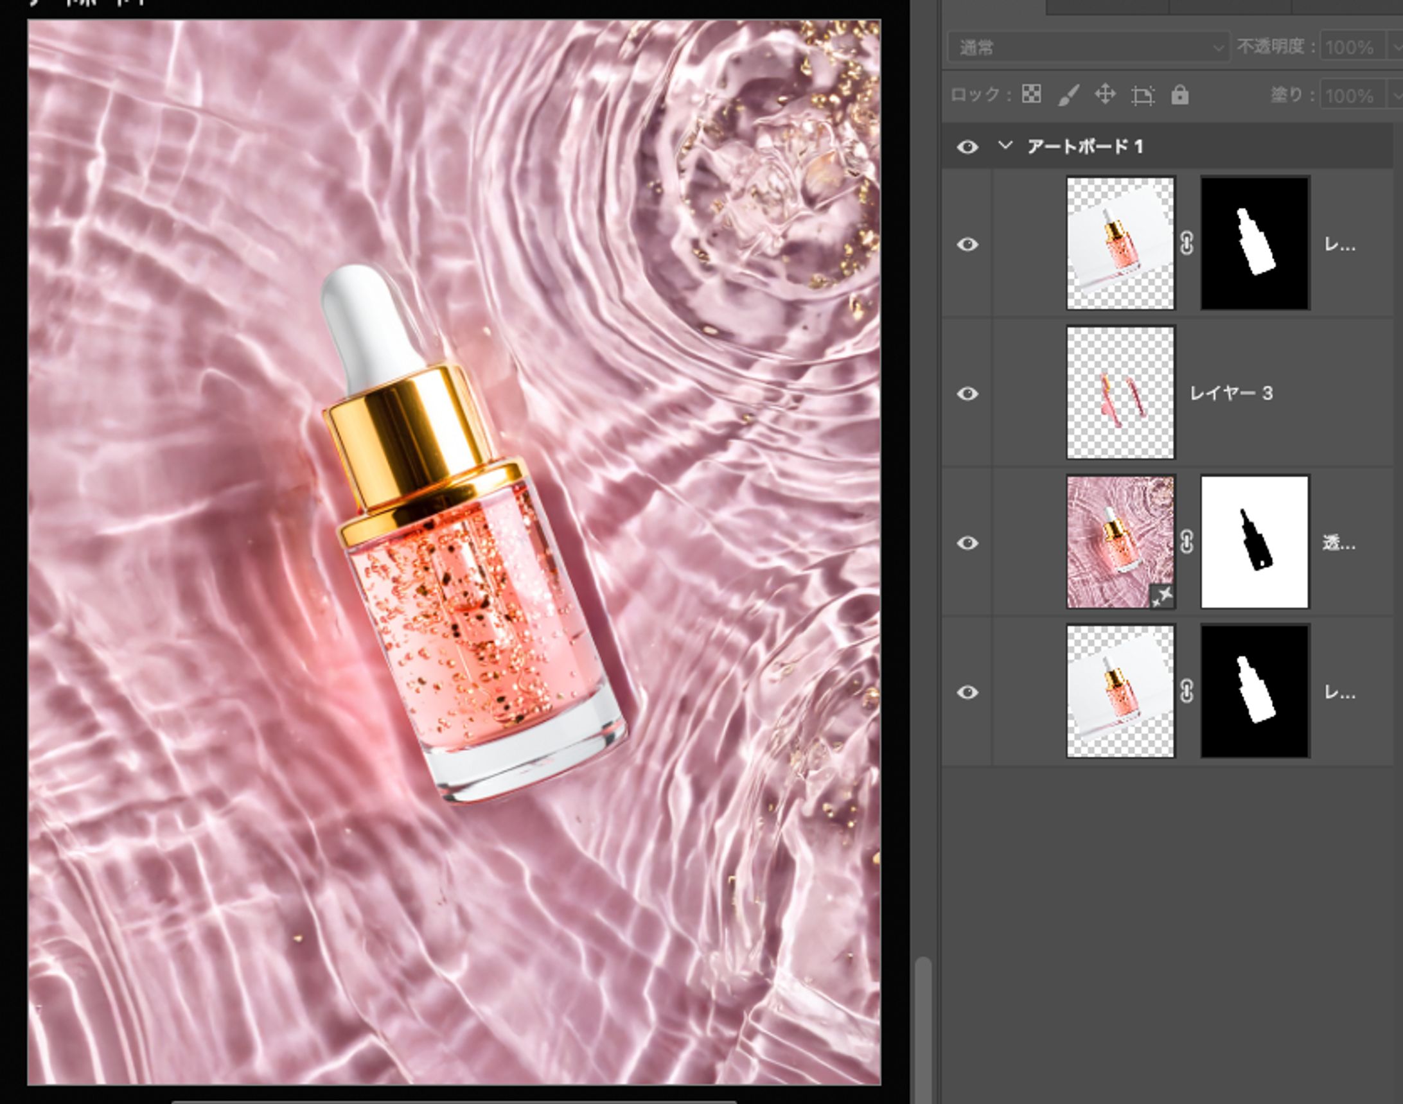Image resolution: width=1403 pixels, height=1104 pixels.
Task: Hide アートボード 1 with its eye icon
Action: point(967,147)
